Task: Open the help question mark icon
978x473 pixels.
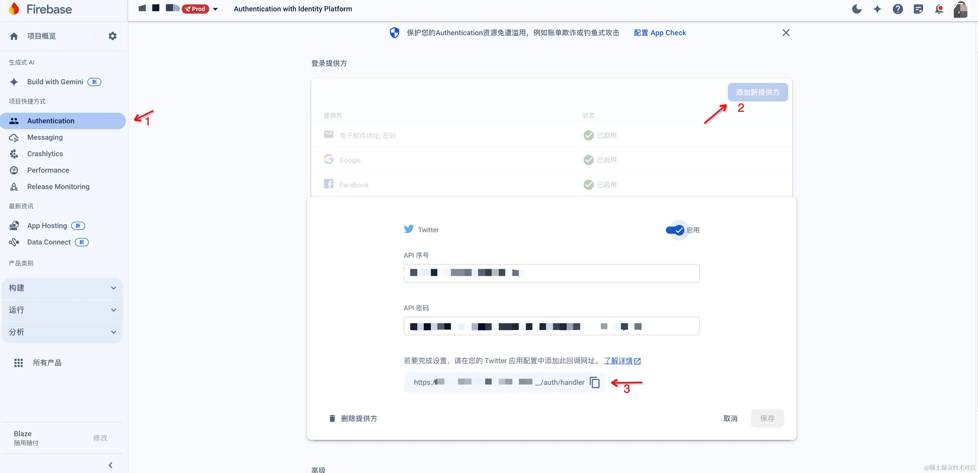Action: [x=897, y=9]
